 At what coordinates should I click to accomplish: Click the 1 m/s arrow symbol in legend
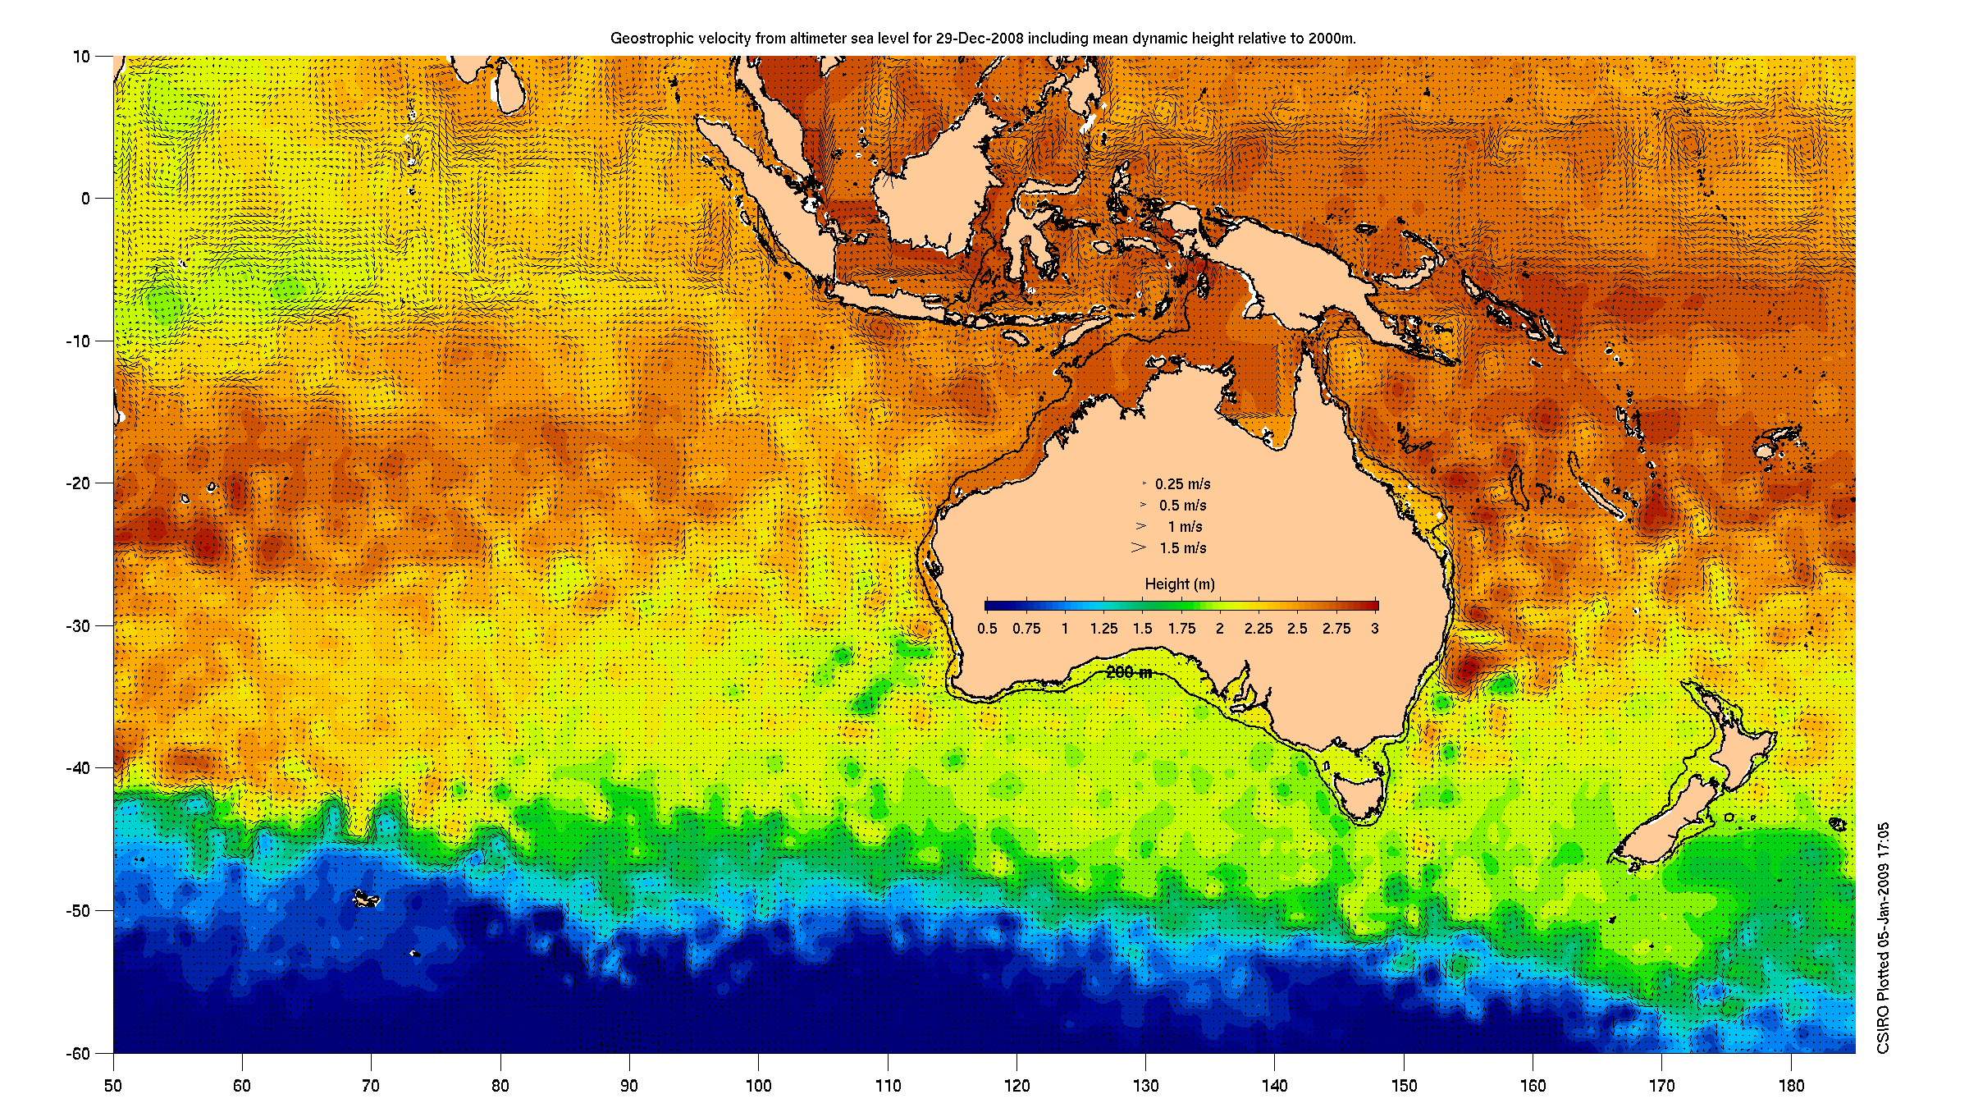pos(1140,526)
